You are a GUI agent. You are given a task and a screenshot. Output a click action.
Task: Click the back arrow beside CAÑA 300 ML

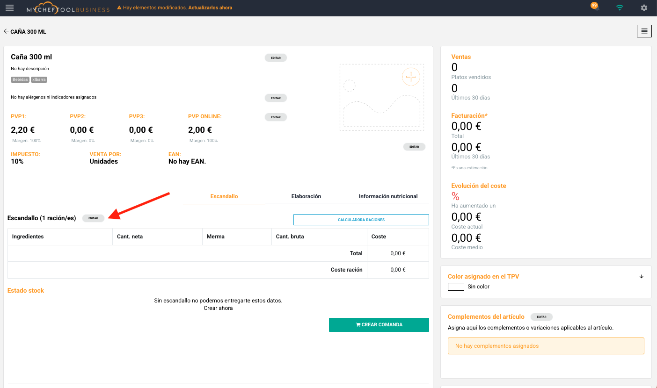coord(6,32)
